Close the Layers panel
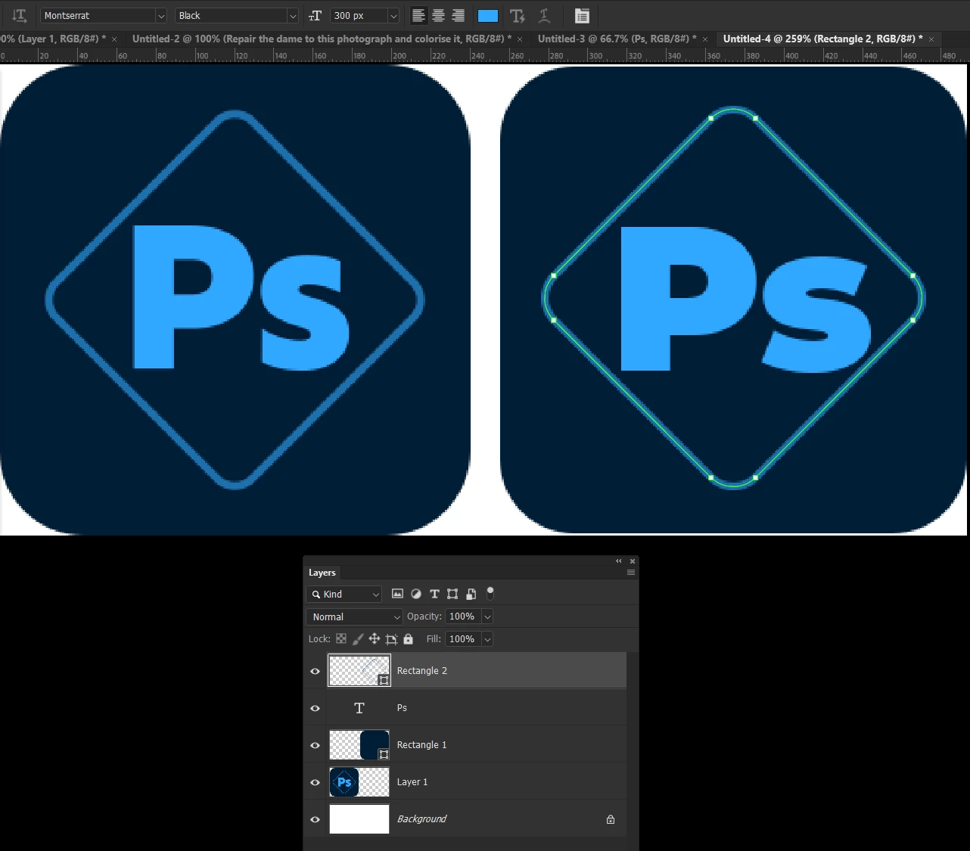970x851 pixels. tap(633, 561)
